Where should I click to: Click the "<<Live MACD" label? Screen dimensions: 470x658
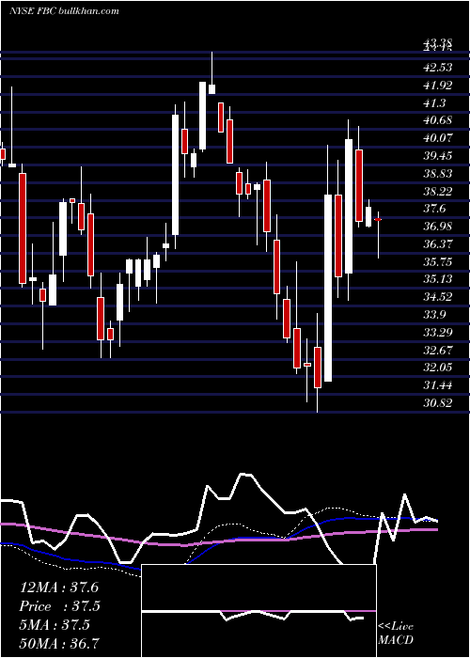point(396,633)
